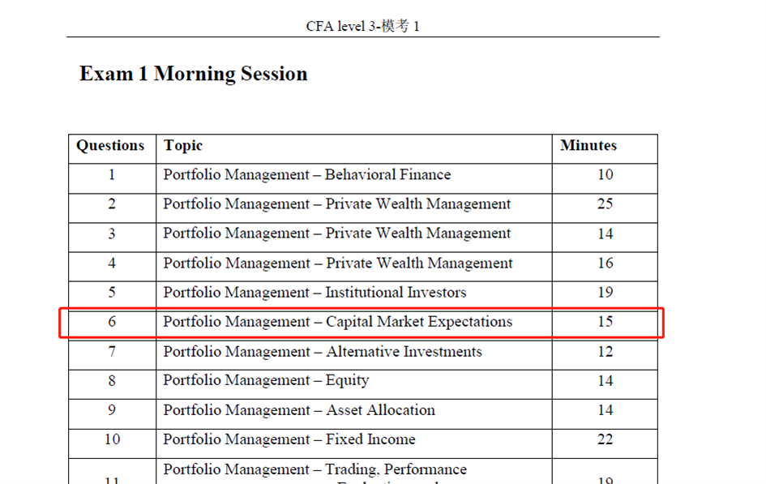Click question number 3 in the Questions column
Viewport: 766px width, 484px height.
(112, 234)
